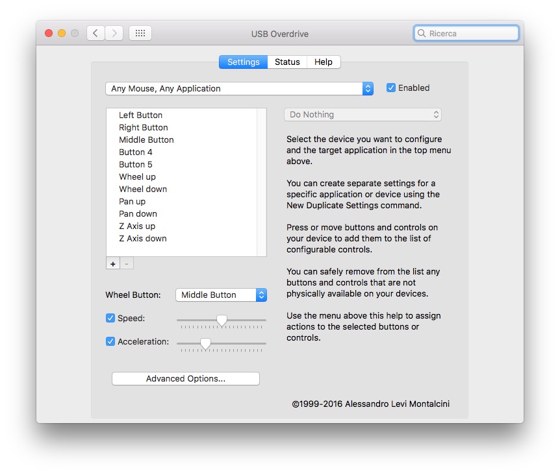
Task: Select Middle Button in the controls list
Action: 181,140
